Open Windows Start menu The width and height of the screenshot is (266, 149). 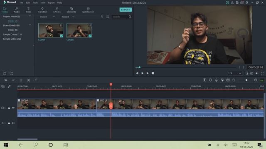point(6,145)
